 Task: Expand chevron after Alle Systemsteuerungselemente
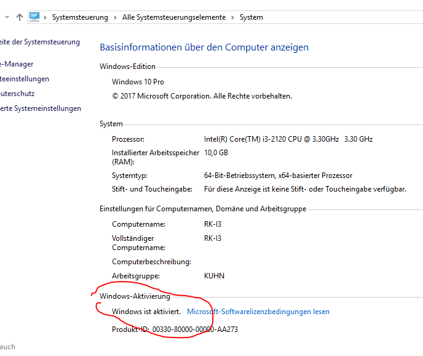click(x=232, y=18)
